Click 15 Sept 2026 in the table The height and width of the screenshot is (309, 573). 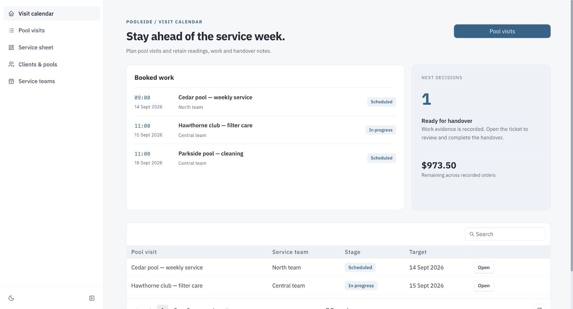point(426,286)
